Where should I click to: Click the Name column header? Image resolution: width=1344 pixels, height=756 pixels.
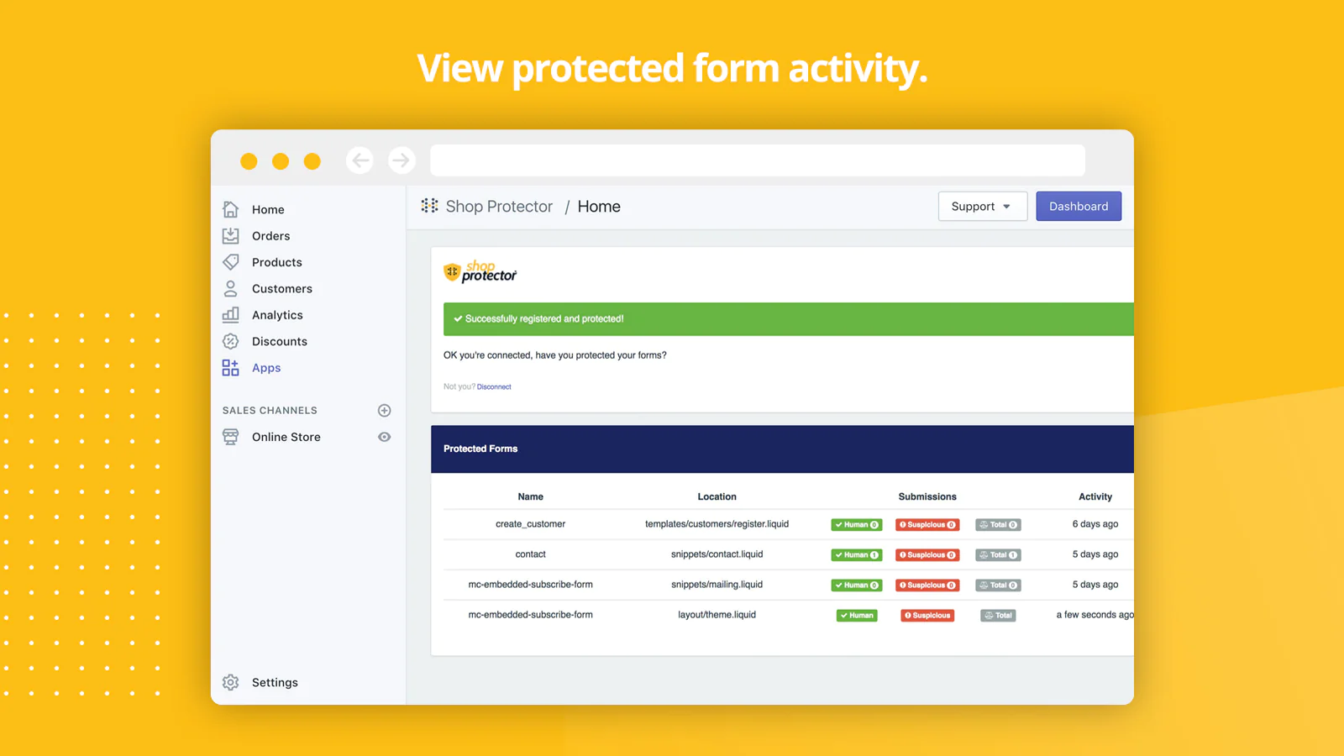point(530,497)
